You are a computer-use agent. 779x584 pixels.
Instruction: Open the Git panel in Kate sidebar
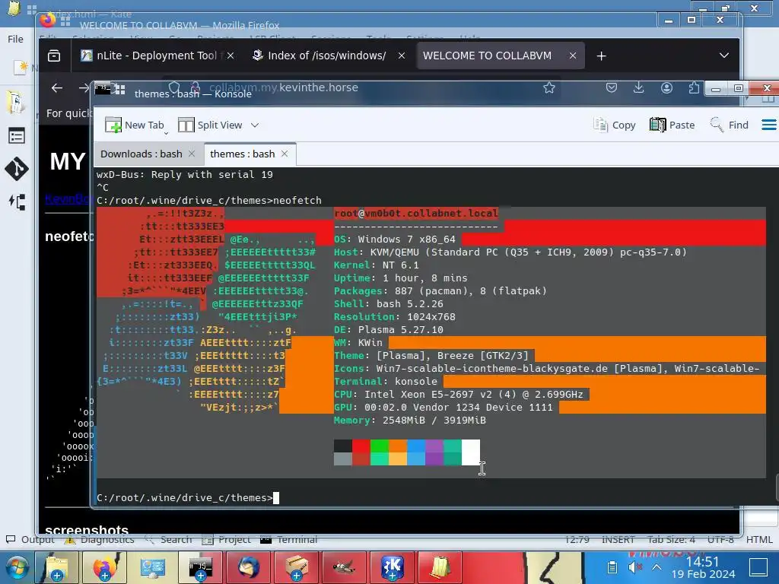(x=17, y=169)
